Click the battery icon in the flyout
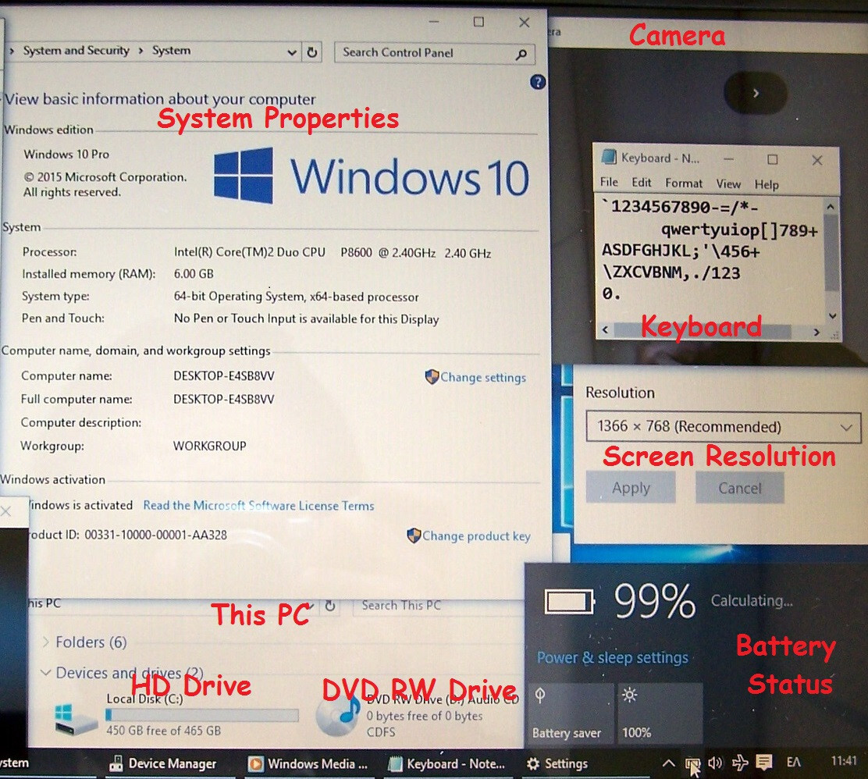 [x=570, y=601]
